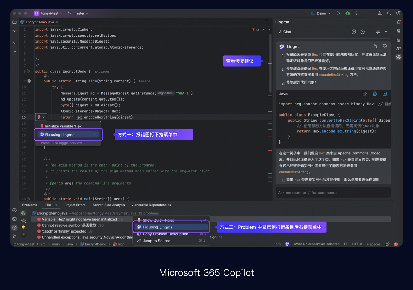Viewport: 413px width, 290px height.
Task: Switch to Server-Side Analysis tab
Action: pos(109,205)
